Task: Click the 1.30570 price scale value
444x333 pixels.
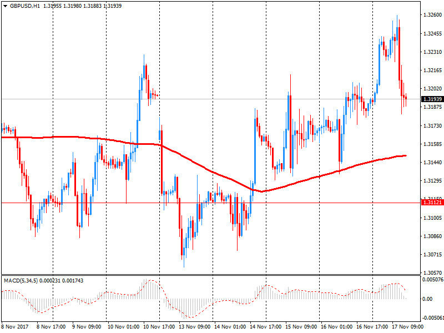Action: tap(432, 273)
